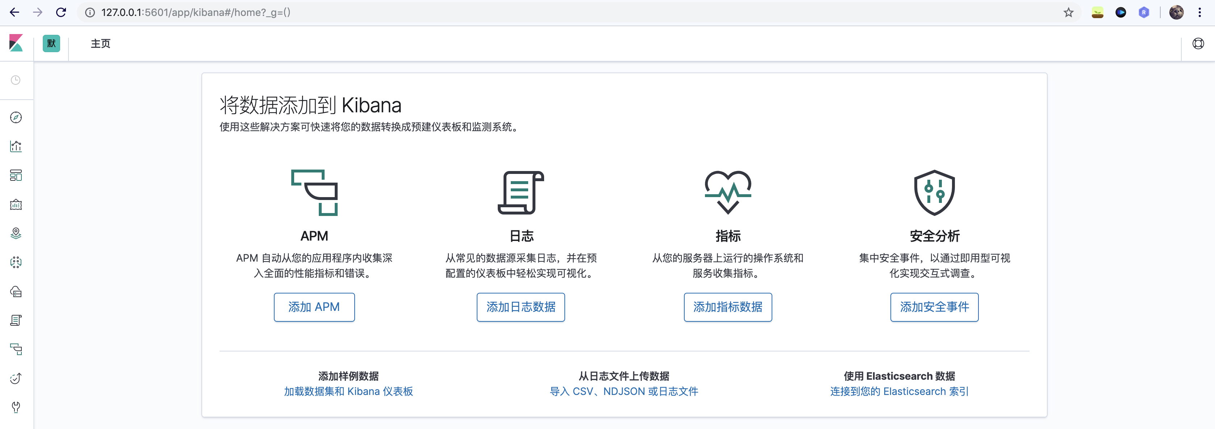
Task: Click the 主页 breadcrumb
Action: click(100, 43)
